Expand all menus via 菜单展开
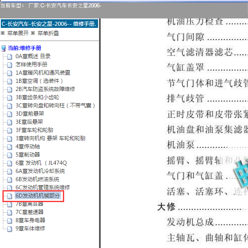This screenshot has width=248, height=248. (18, 33)
